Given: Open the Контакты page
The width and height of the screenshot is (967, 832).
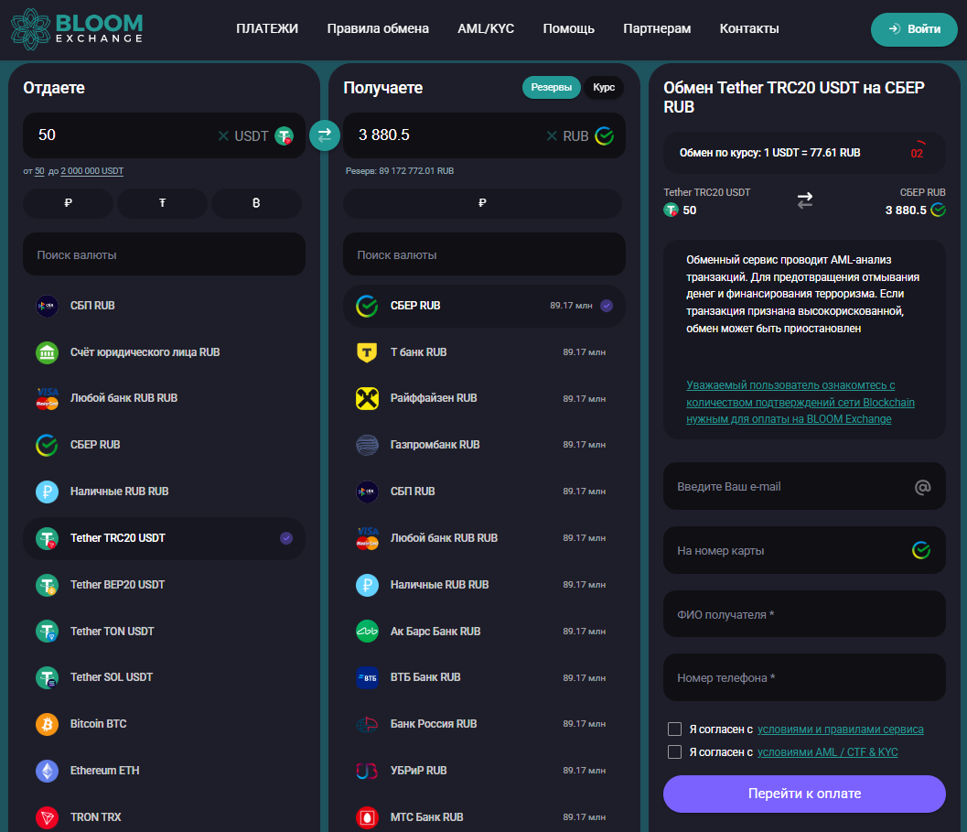Looking at the screenshot, I should pyautogui.click(x=749, y=28).
